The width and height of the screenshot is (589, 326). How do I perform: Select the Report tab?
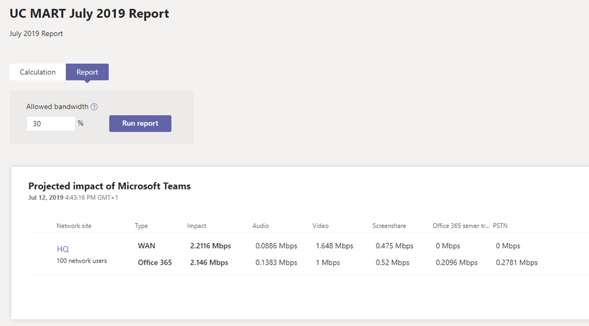pyautogui.click(x=87, y=72)
